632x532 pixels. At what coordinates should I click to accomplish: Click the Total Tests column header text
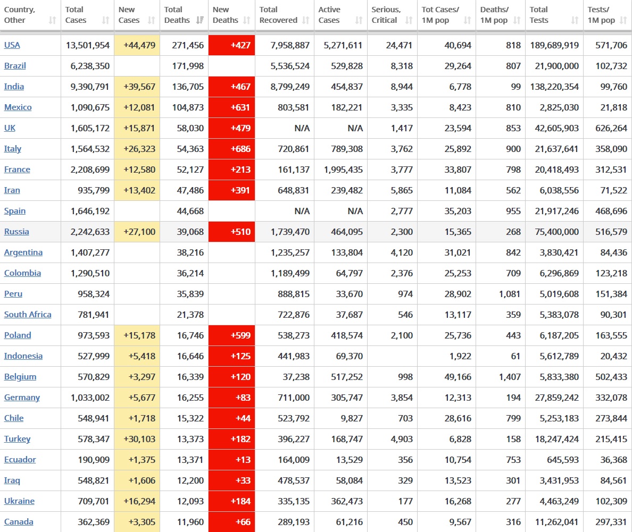[539, 15]
